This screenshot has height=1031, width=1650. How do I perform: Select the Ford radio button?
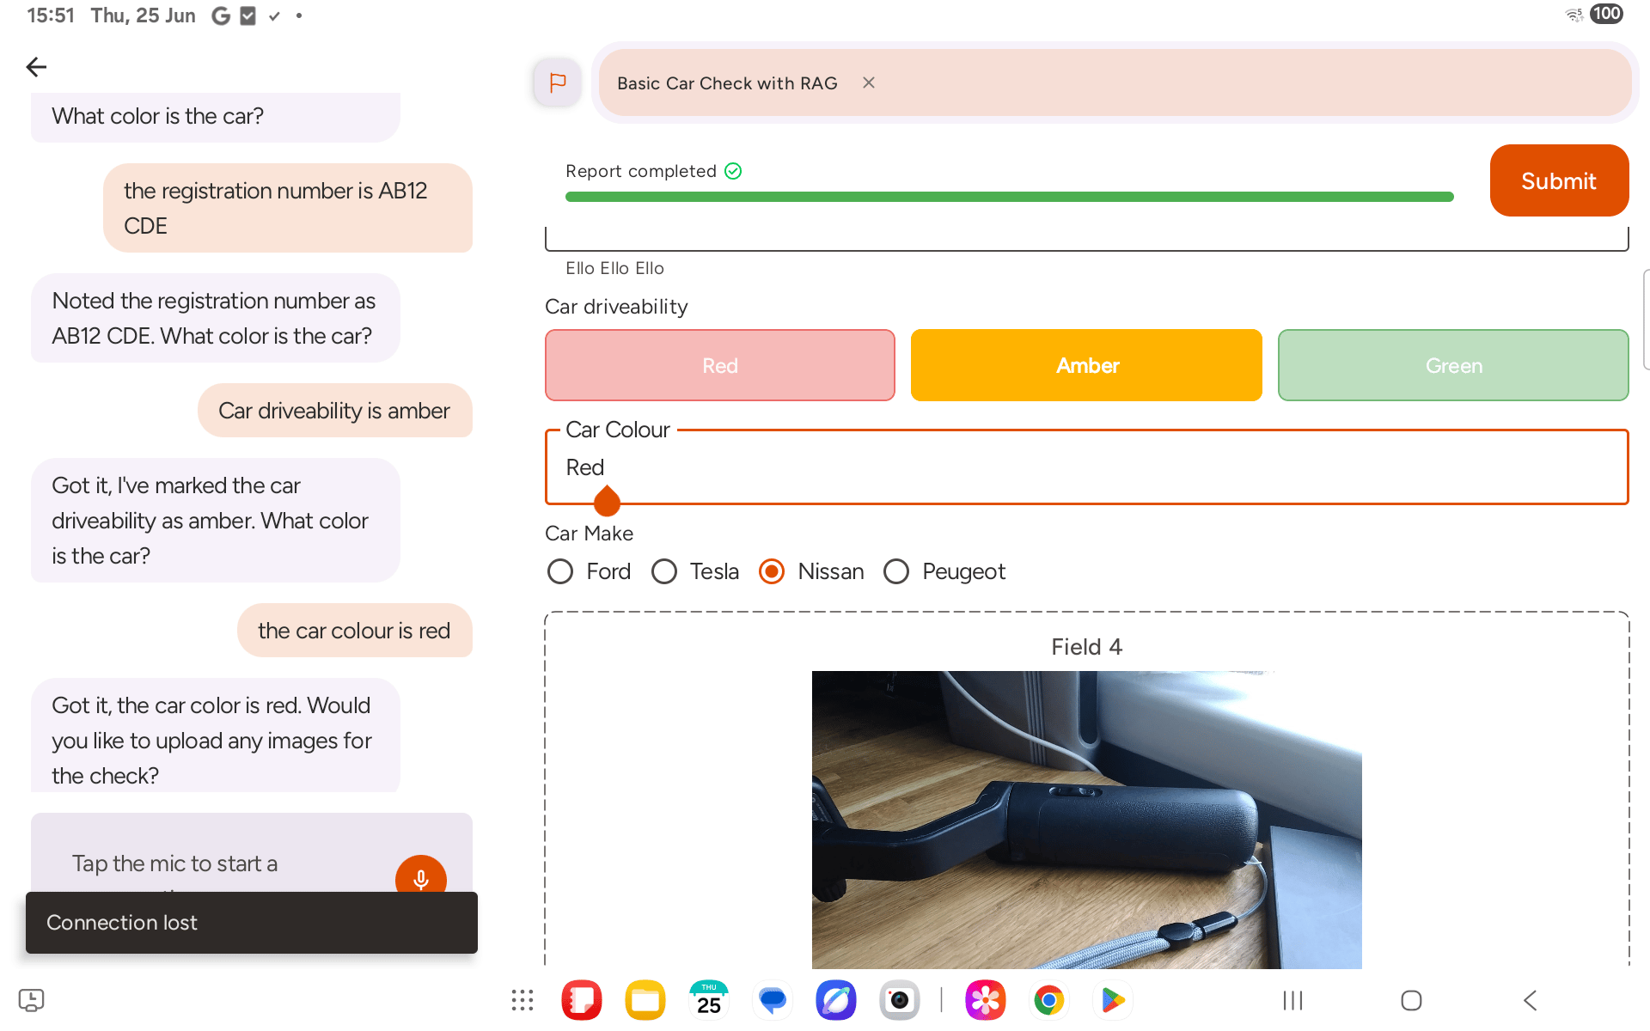point(560,571)
